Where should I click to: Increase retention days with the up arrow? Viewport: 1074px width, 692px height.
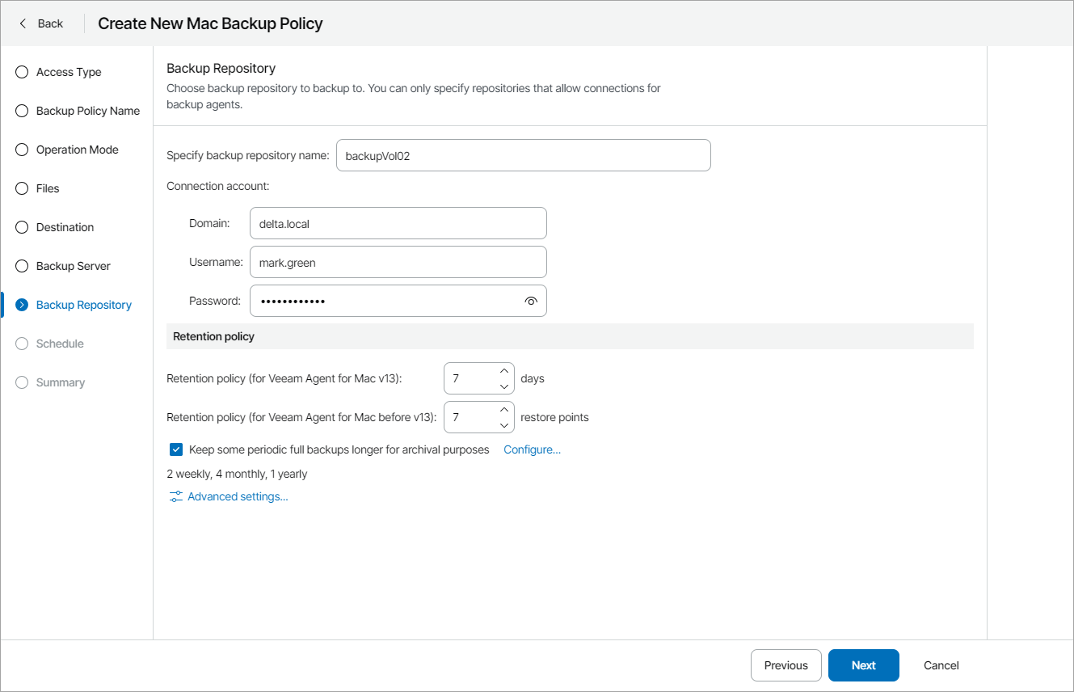503,372
